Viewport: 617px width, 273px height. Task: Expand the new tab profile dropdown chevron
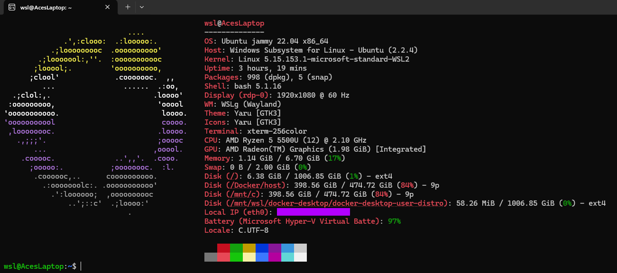(x=142, y=7)
